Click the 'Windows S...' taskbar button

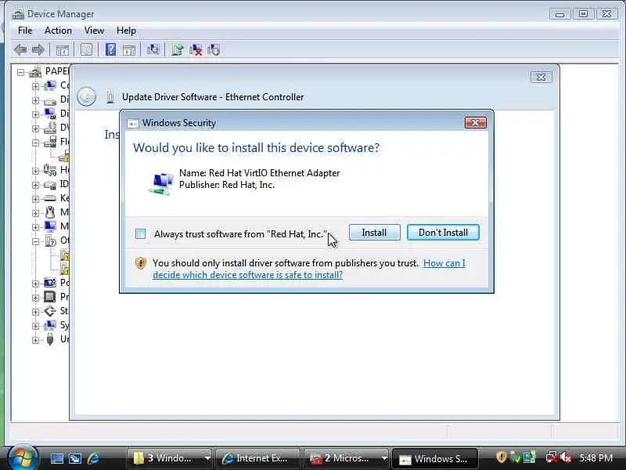pos(434,458)
